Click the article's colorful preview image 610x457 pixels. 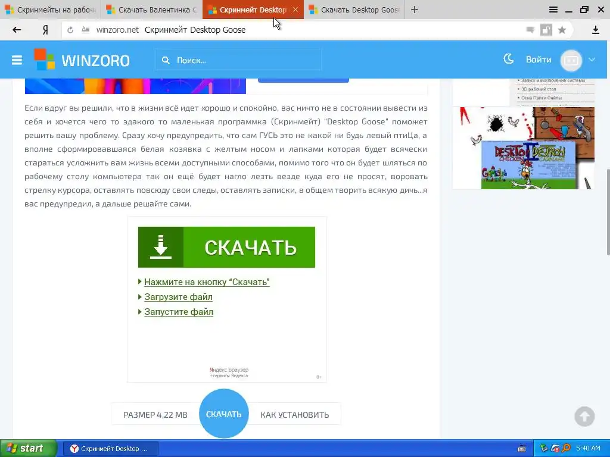pos(135,86)
